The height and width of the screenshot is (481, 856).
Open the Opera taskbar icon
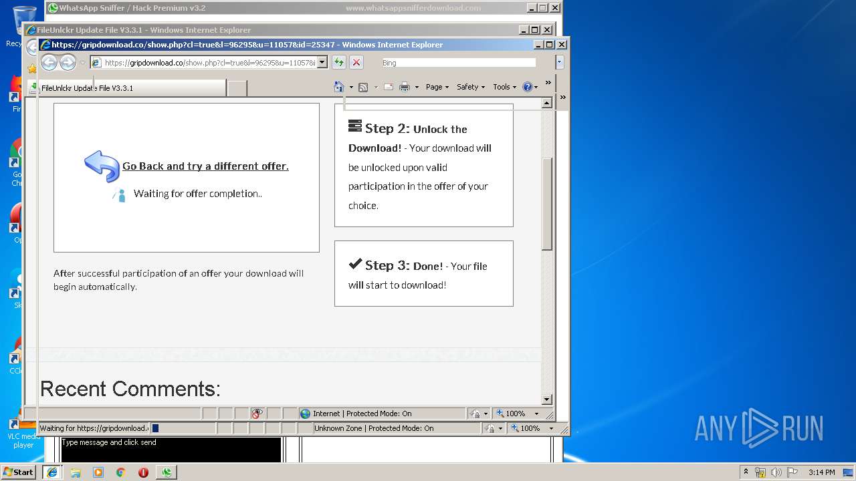[143, 472]
